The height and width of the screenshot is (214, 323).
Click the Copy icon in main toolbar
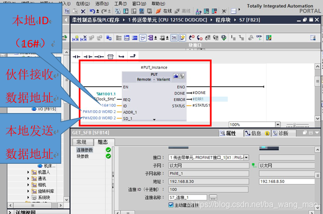pos(67,11)
